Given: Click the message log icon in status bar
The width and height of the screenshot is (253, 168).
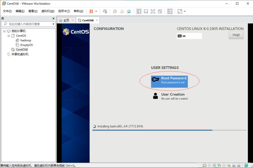Looking at the screenshot, I should (246, 165).
